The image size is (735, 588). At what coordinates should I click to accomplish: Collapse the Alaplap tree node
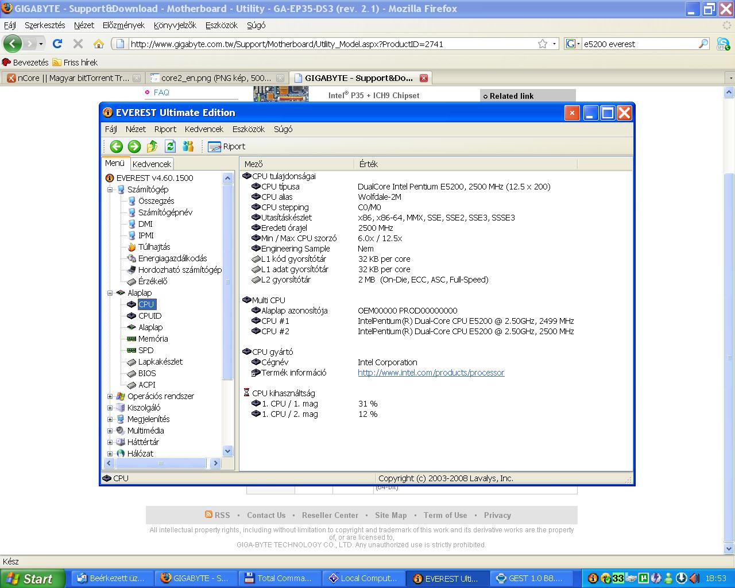coord(110,293)
